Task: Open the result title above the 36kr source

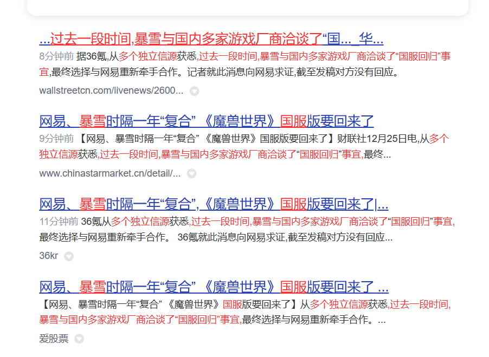Action: pos(214,204)
